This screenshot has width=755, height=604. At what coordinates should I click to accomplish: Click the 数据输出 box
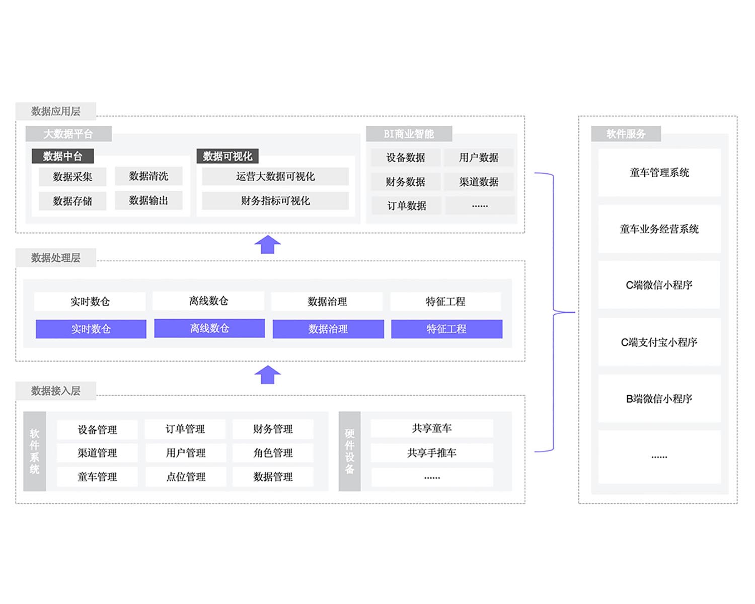pyautogui.click(x=148, y=200)
